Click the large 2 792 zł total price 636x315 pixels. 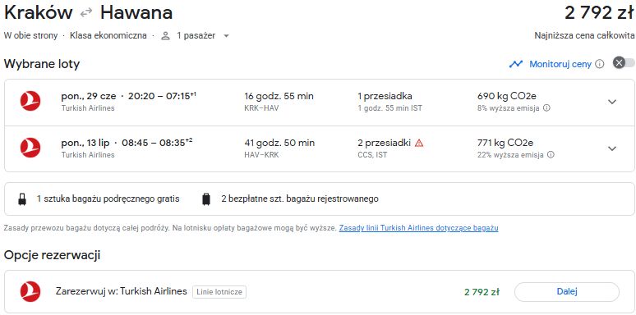[600, 13]
